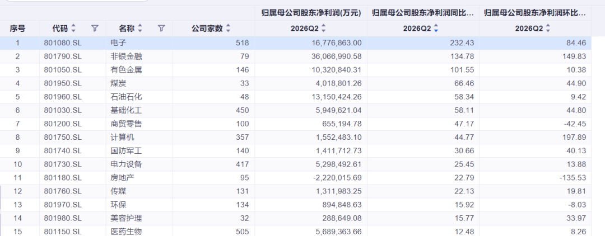Sort by 公司家数 column arrows
605x236 pixels.
[228, 28]
